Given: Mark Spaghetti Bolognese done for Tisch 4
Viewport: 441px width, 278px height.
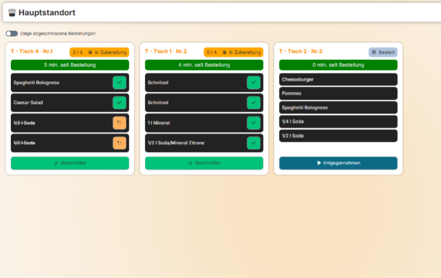Looking at the screenshot, I should click(120, 83).
